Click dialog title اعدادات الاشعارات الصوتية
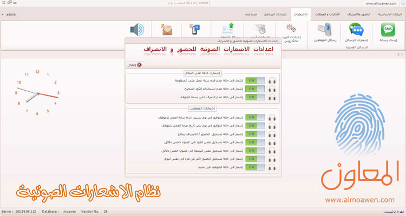Image resolution: width=406 pixels, height=216 pixels. coord(208,49)
